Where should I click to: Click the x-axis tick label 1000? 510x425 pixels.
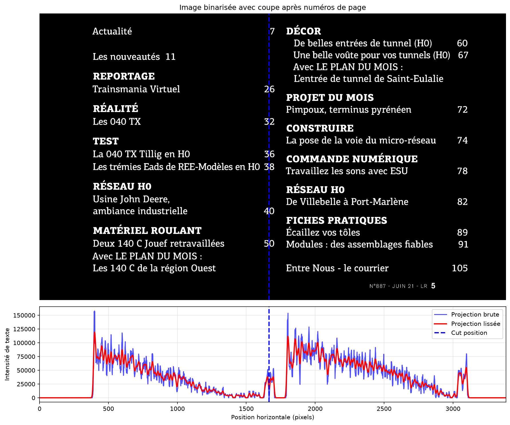(x=177, y=409)
